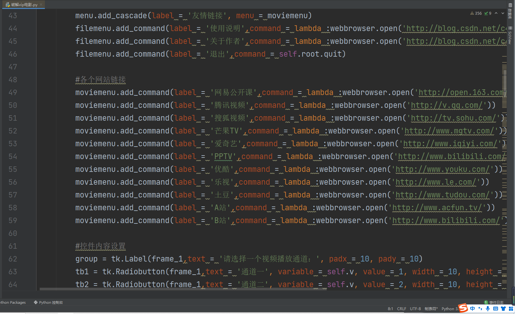This screenshot has width=515, height=314.
Task: Click the http://www.acfun.tv/ URL on line 58
Action: tap(437, 208)
